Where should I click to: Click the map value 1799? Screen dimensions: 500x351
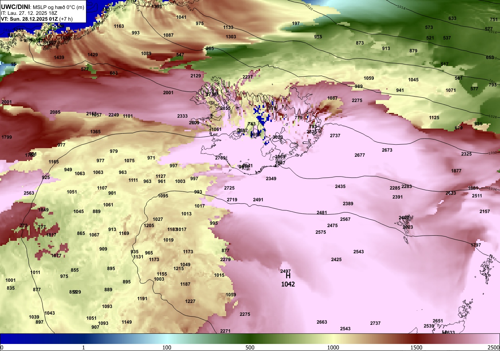(x=7, y=137)
